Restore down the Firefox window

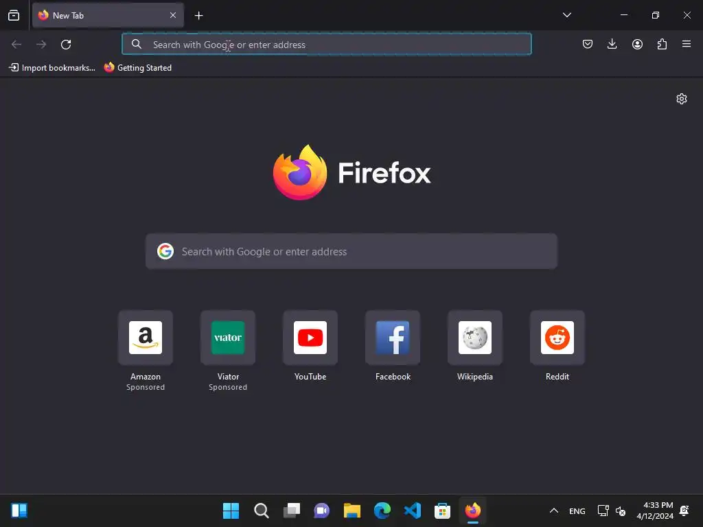click(656, 15)
